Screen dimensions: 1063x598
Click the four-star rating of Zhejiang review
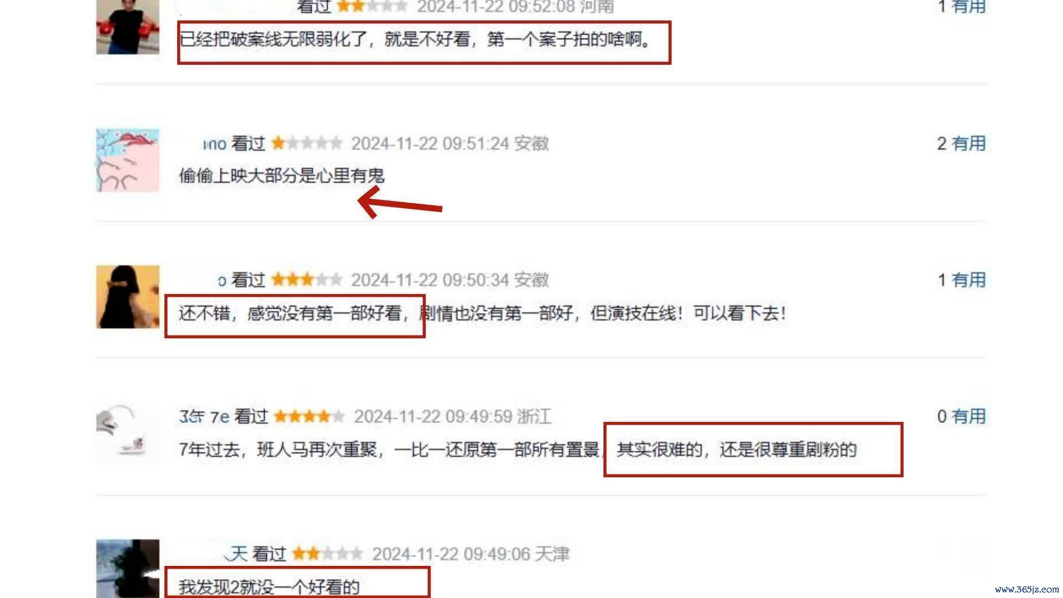309,416
